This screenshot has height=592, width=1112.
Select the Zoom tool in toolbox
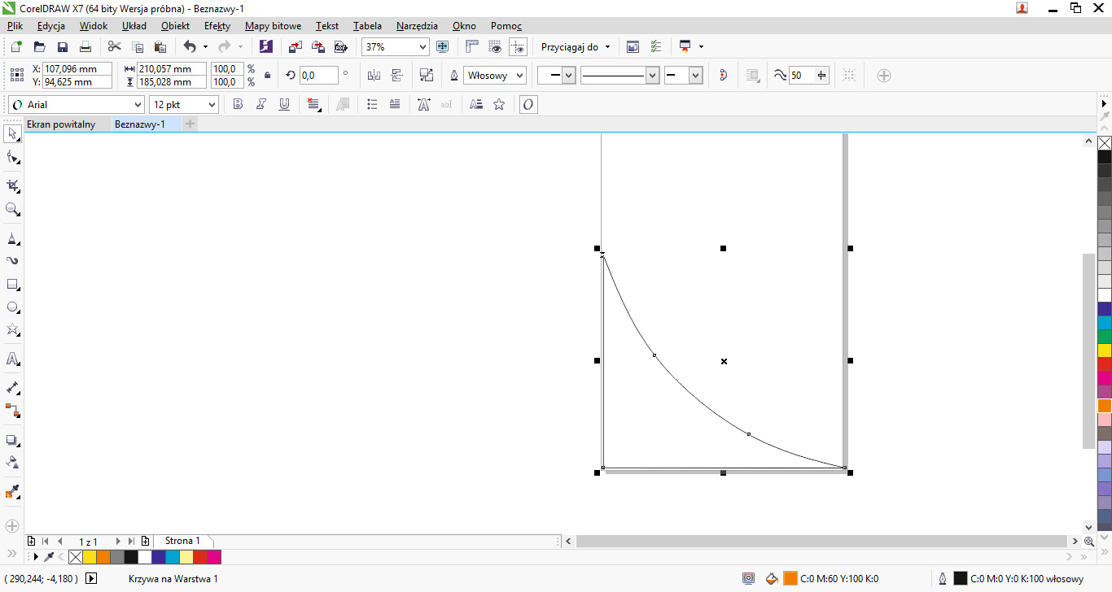click(12, 210)
